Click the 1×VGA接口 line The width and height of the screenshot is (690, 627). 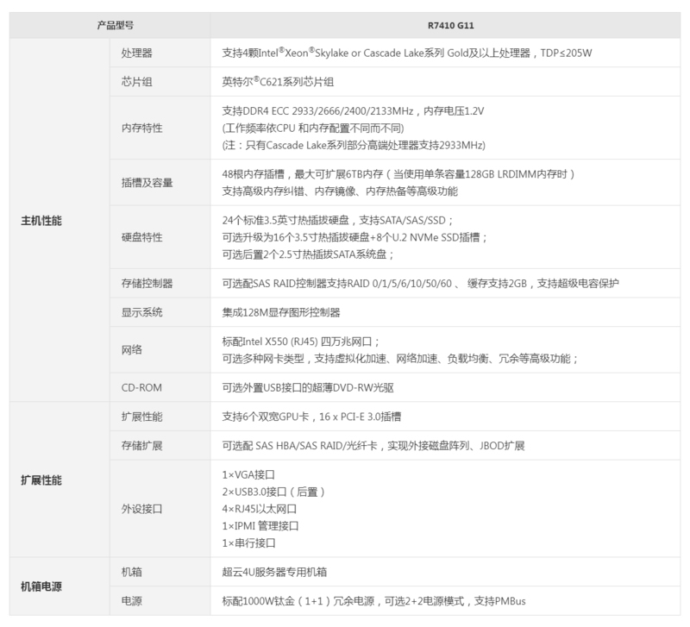coord(248,474)
